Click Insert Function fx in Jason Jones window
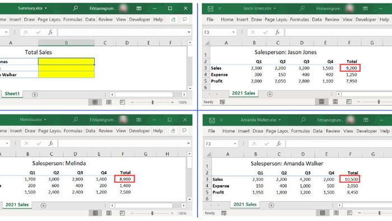 pyautogui.click(x=277, y=32)
